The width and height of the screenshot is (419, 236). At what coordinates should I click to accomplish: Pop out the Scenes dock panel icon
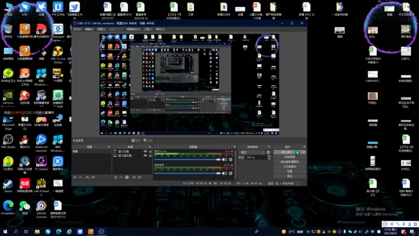coord(109,147)
